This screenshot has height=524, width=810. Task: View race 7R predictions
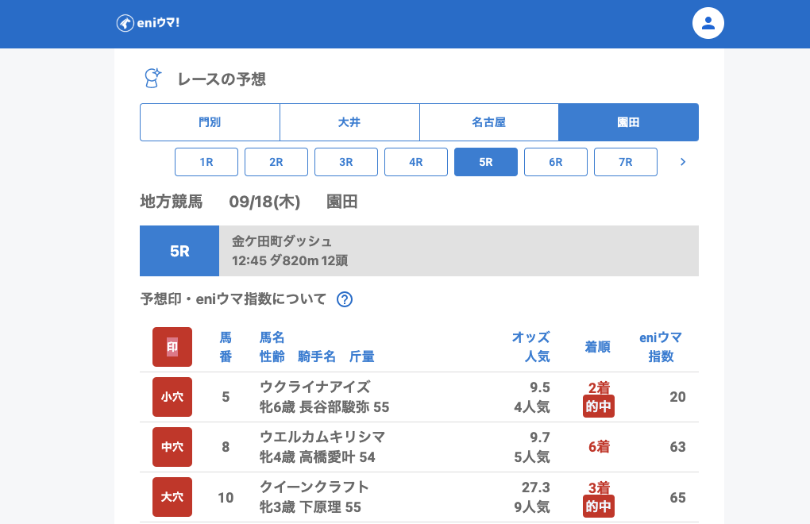[626, 162]
